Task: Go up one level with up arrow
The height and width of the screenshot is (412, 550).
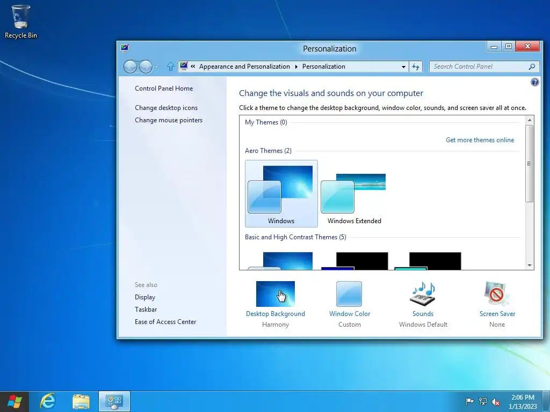Action: coord(170,66)
